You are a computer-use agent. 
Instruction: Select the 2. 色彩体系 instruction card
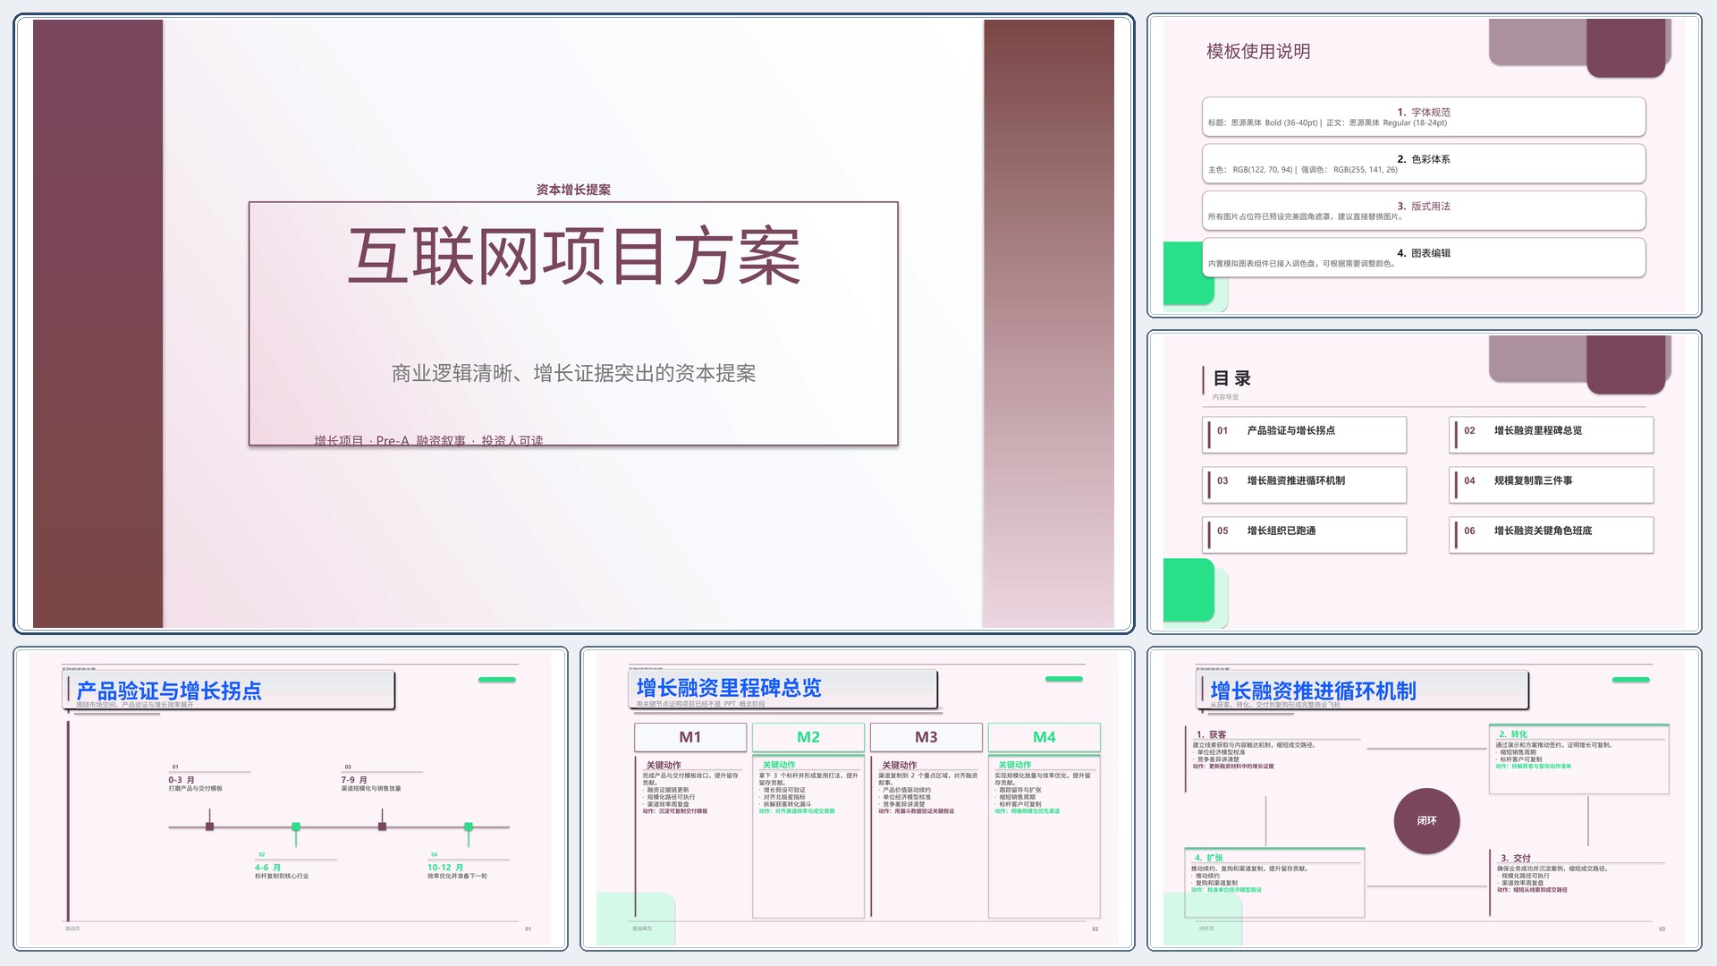[x=1424, y=164]
